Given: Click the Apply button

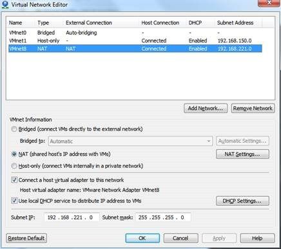Looking at the screenshot, I should pos(219,238).
